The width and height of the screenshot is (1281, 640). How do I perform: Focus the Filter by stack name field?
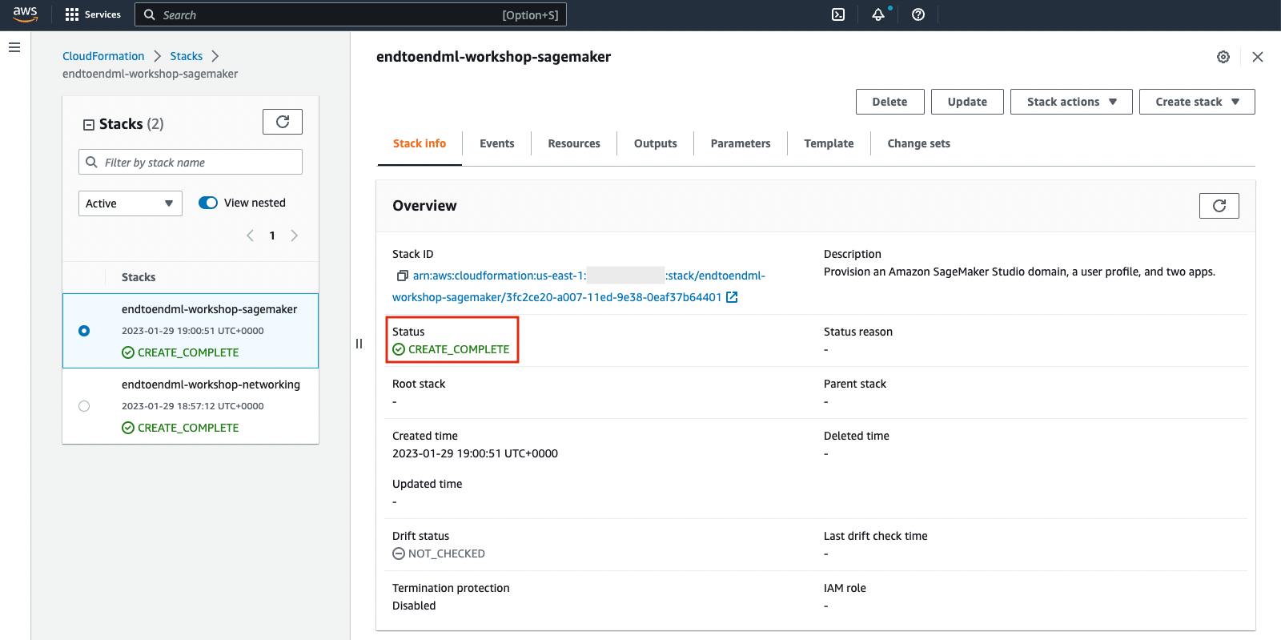tap(191, 162)
